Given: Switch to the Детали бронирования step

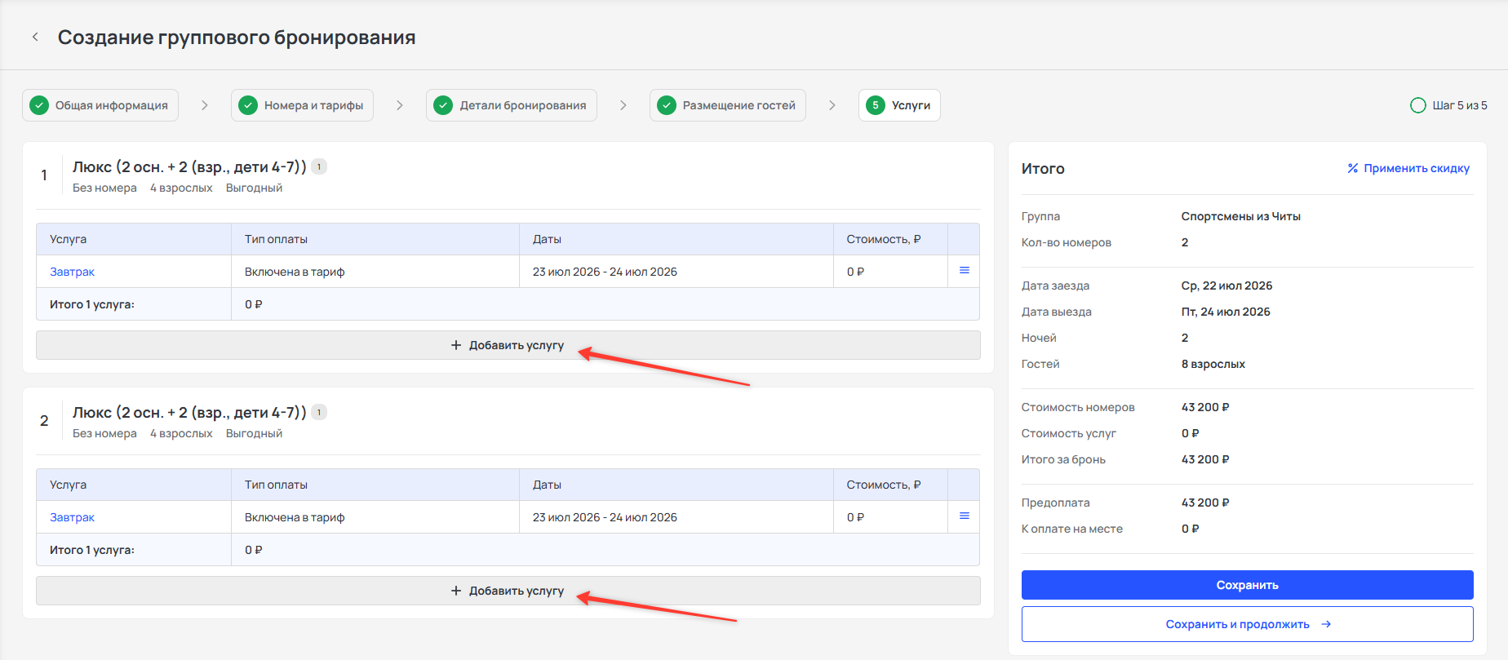Looking at the screenshot, I should coord(511,105).
